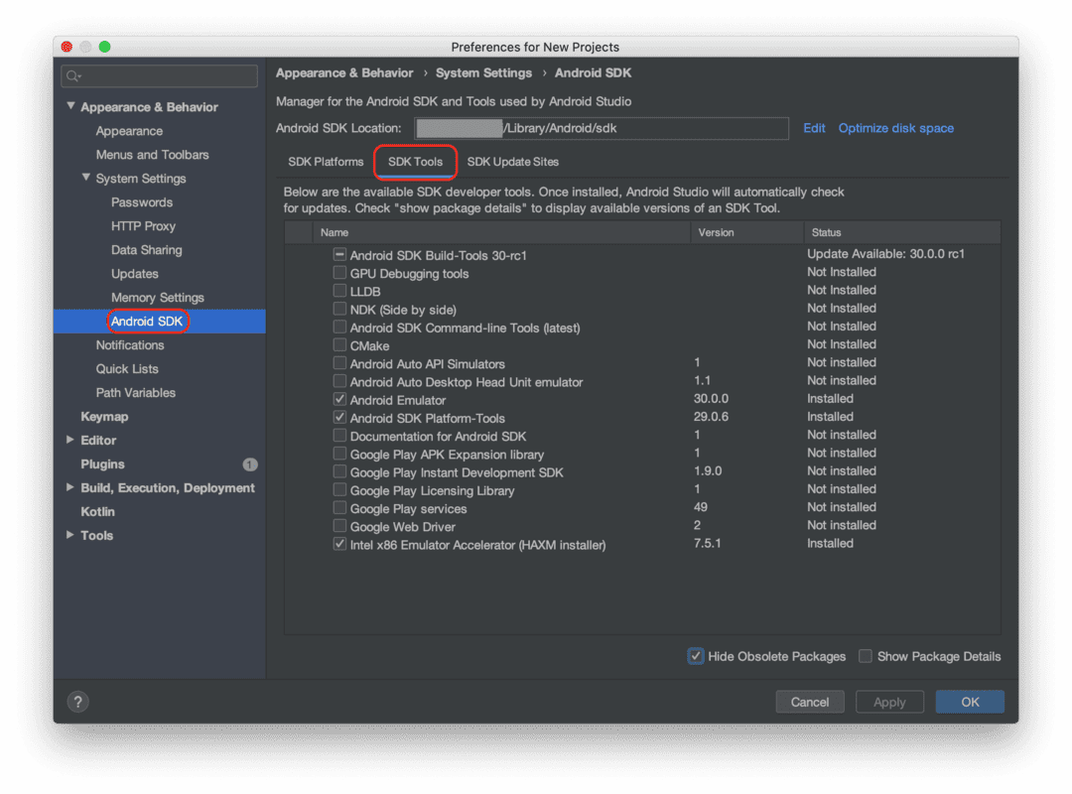1072x794 pixels.
Task: Uncheck the Android Emulator package
Action: (338, 398)
